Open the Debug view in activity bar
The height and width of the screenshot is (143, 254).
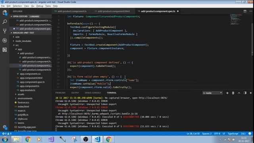pos(4,41)
